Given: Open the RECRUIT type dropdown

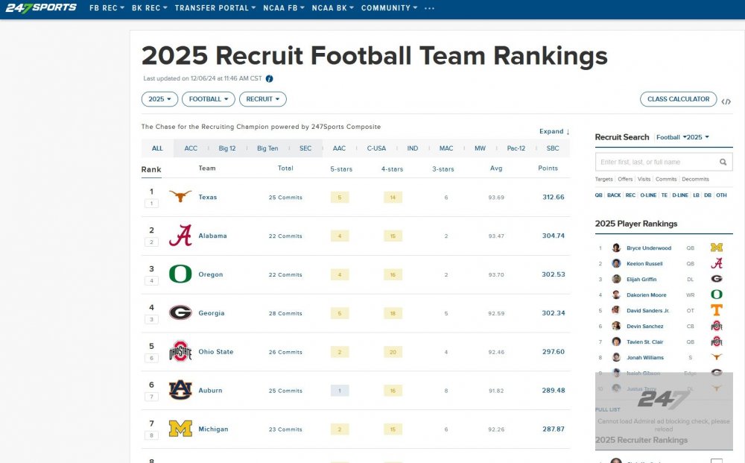Looking at the screenshot, I should 263,99.
